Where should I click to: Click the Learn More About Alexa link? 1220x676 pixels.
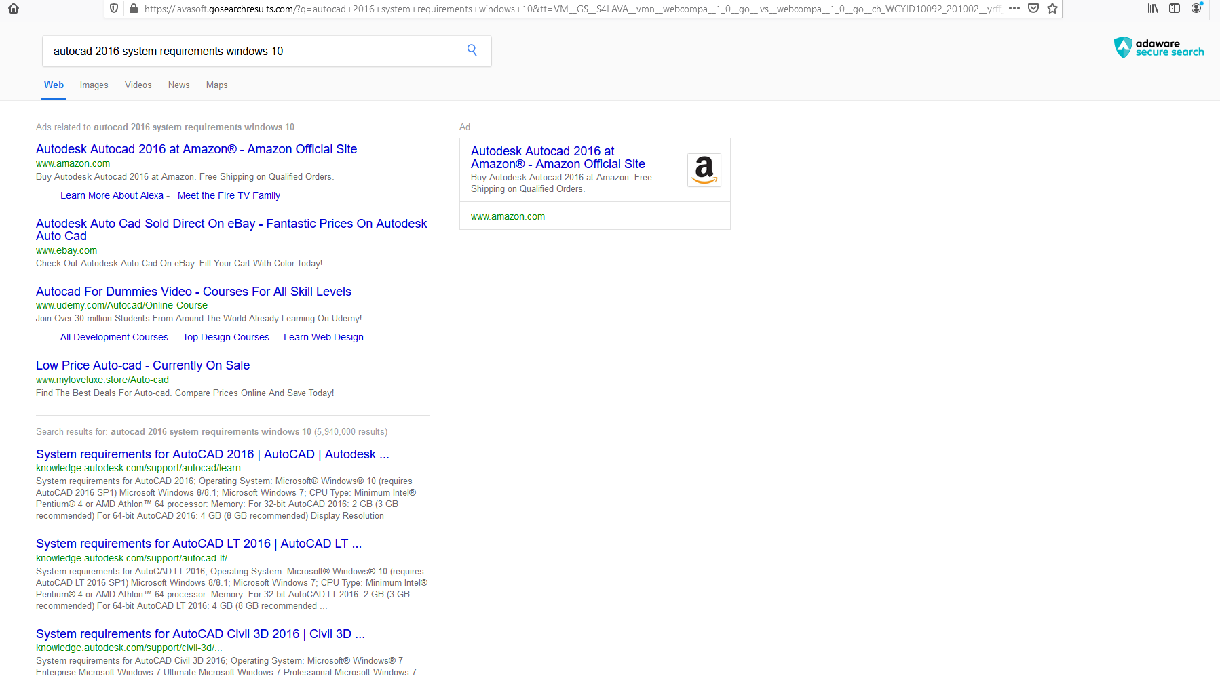point(112,195)
